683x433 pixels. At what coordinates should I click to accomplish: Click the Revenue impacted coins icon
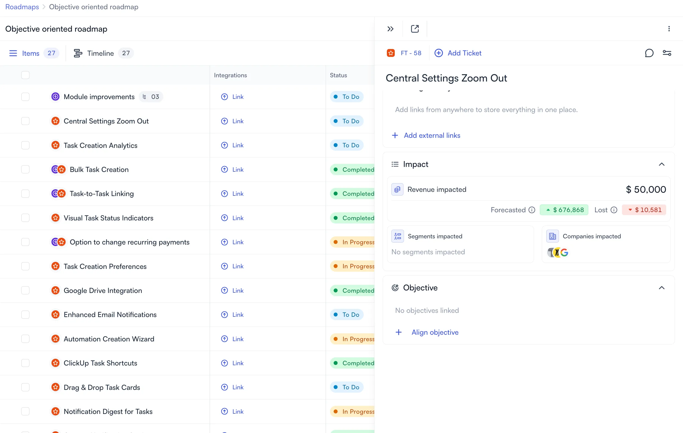tap(397, 189)
